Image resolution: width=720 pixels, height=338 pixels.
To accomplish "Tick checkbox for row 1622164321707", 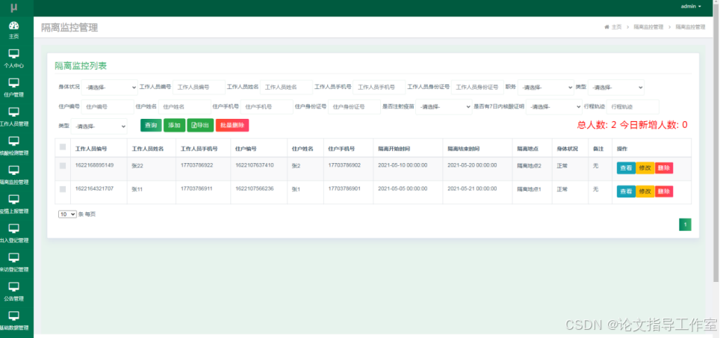I will click(63, 189).
